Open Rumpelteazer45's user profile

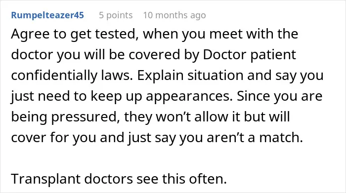click(x=47, y=15)
